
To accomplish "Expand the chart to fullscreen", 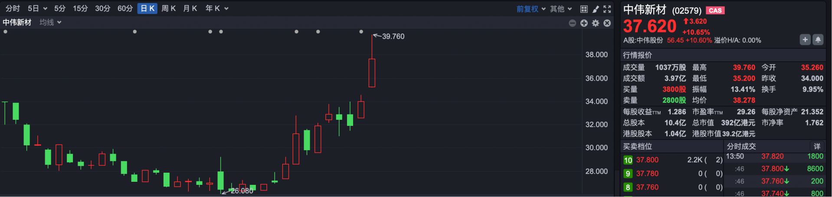I will [607, 9].
